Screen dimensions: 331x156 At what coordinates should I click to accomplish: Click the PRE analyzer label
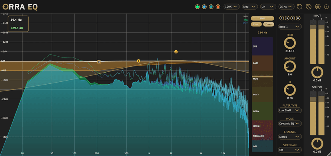(246, 20)
